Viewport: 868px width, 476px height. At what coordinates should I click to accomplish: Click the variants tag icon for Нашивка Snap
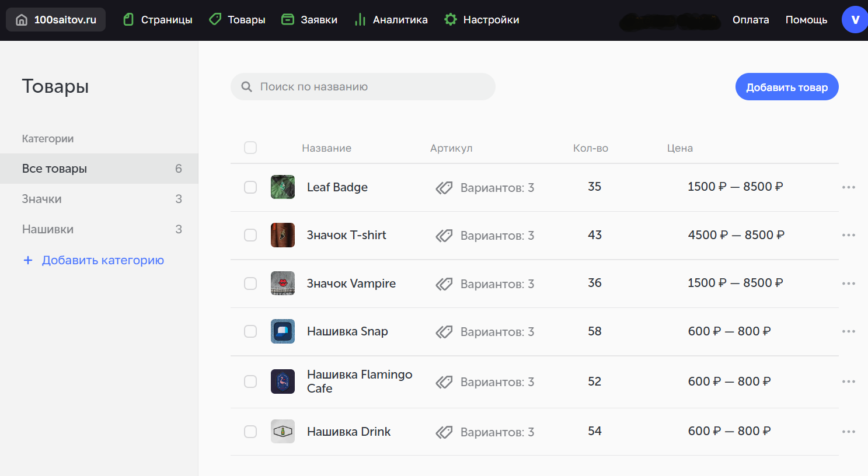444,332
